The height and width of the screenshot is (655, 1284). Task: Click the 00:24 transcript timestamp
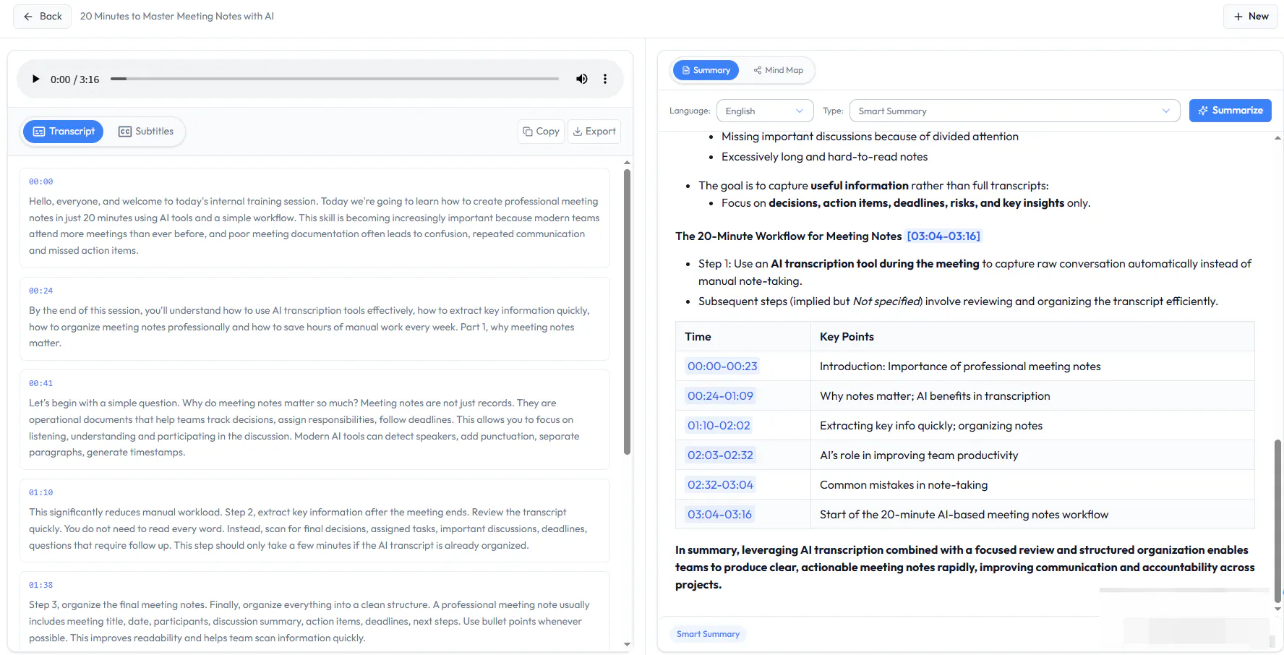(41, 291)
